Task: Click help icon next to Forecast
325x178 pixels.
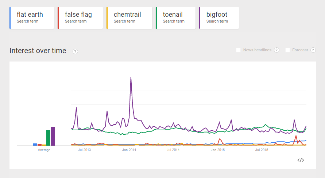Action: coord(313,50)
